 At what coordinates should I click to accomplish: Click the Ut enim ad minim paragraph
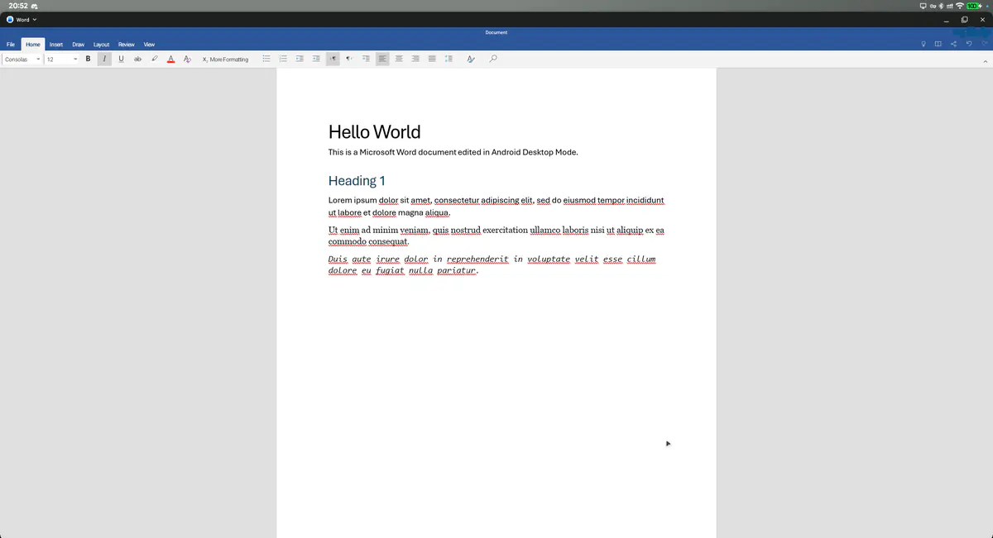pyautogui.click(x=496, y=236)
